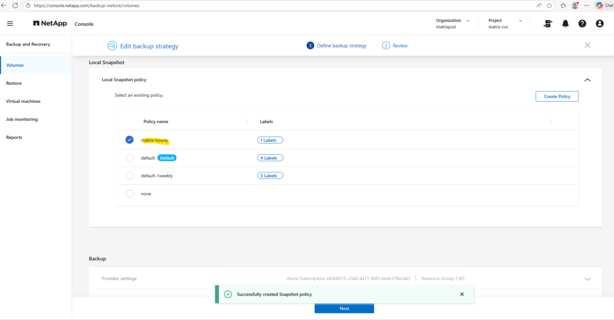Open the help question mark icon
Image resolution: width=614 pixels, height=320 pixels.
(582, 24)
